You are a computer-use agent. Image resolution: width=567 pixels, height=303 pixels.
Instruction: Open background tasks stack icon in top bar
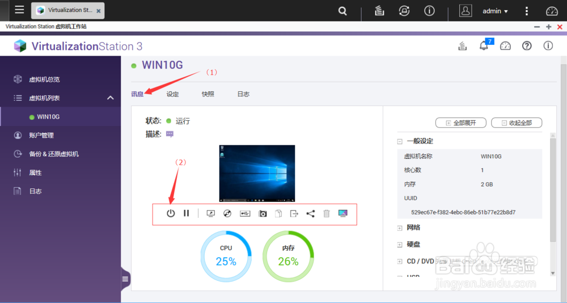click(x=379, y=11)
